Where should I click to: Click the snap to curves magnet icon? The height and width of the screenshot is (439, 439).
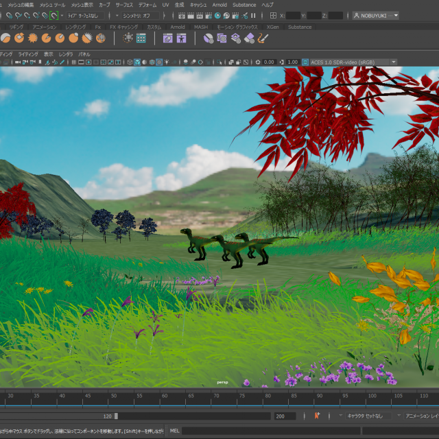[19, 16]
